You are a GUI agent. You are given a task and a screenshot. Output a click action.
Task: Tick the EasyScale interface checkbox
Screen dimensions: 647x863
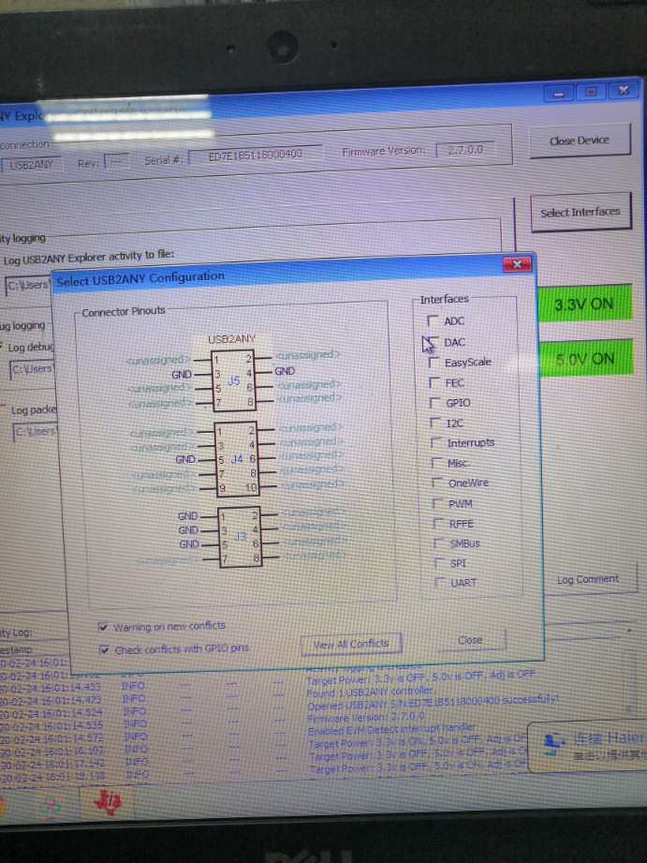pyautogui.click(x=434, y=362)
